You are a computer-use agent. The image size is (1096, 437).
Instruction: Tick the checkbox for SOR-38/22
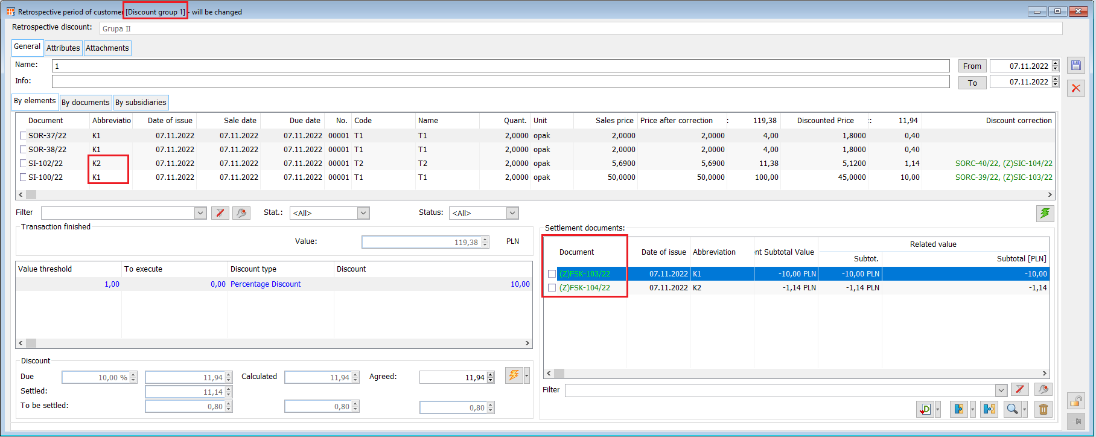[x=23, y=150]
